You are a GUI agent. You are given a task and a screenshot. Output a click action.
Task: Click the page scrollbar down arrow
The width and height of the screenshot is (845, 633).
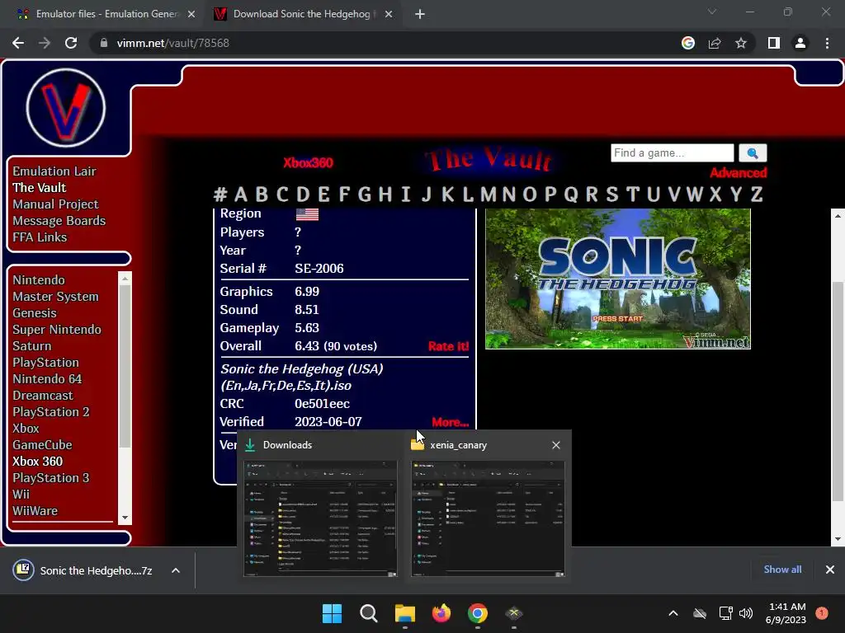pos(838,539)
